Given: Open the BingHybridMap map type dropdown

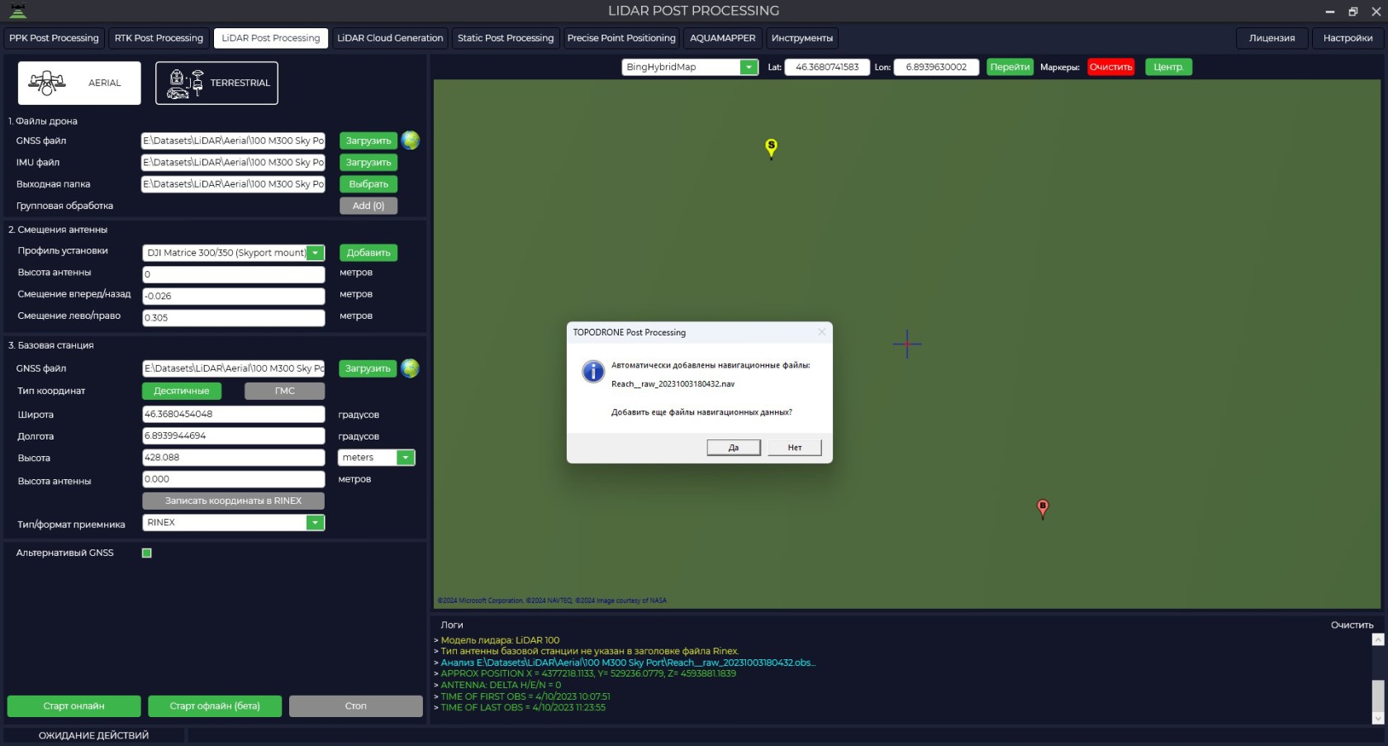Looking at the screenshot, I should 749,67.
